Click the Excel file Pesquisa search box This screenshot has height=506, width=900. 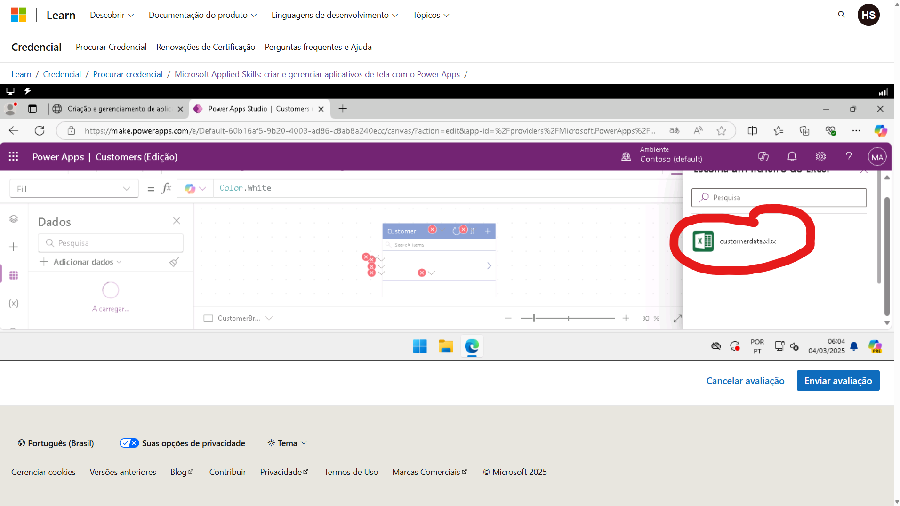tap(779, 198)
